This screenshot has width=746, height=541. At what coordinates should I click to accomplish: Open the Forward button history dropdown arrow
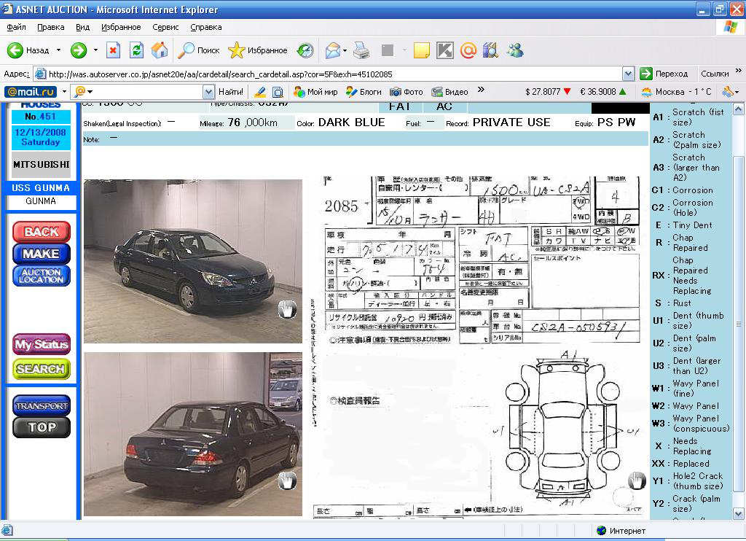[95, 50]
